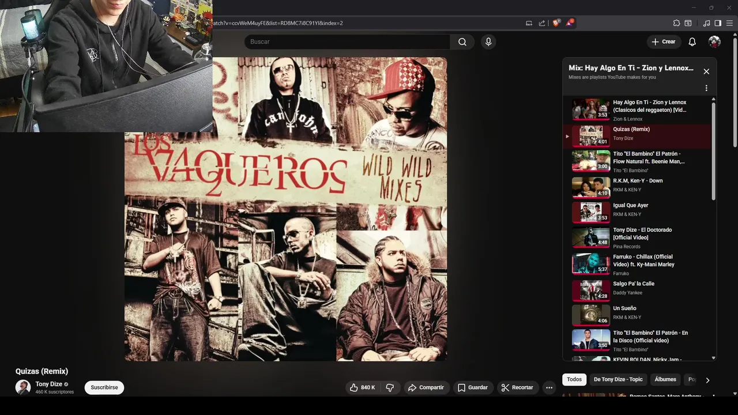Image resolution: width=738 pixels, height=415 pixels.
Task: Open more actions under the video
Action: tap(549, 387)
